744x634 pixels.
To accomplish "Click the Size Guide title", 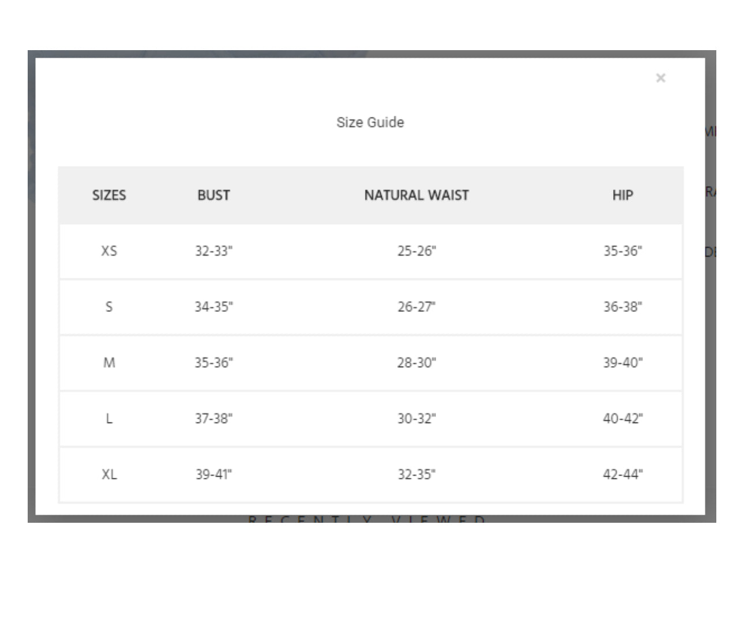I will pos(370,122).
